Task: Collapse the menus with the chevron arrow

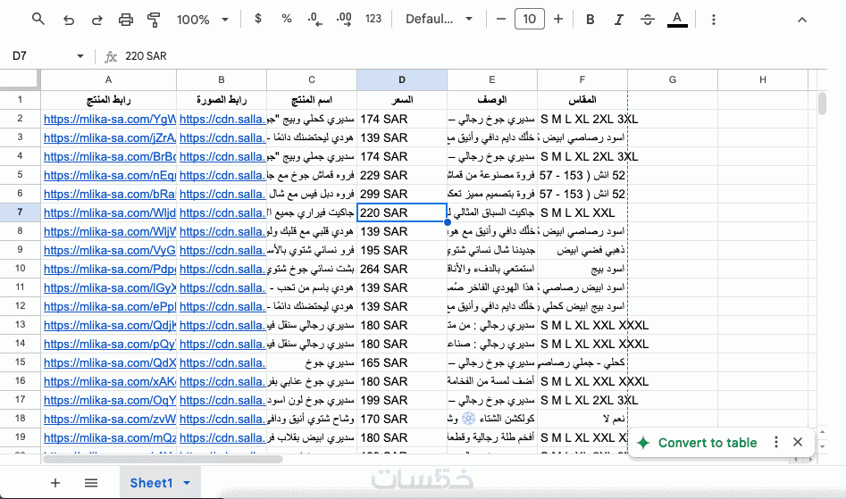Action: 802,20
